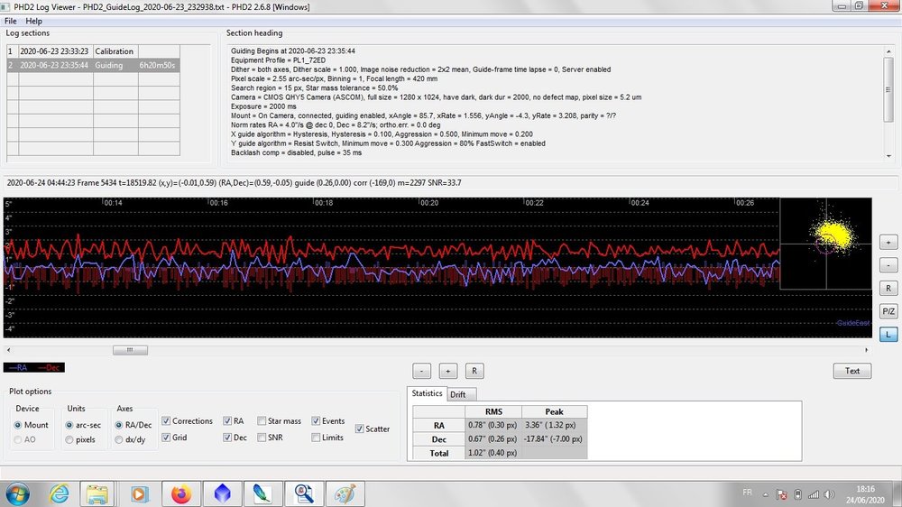902x507 pixels.
Task: Show hidden tray icons arrow
Action: (x=766, y=494)
